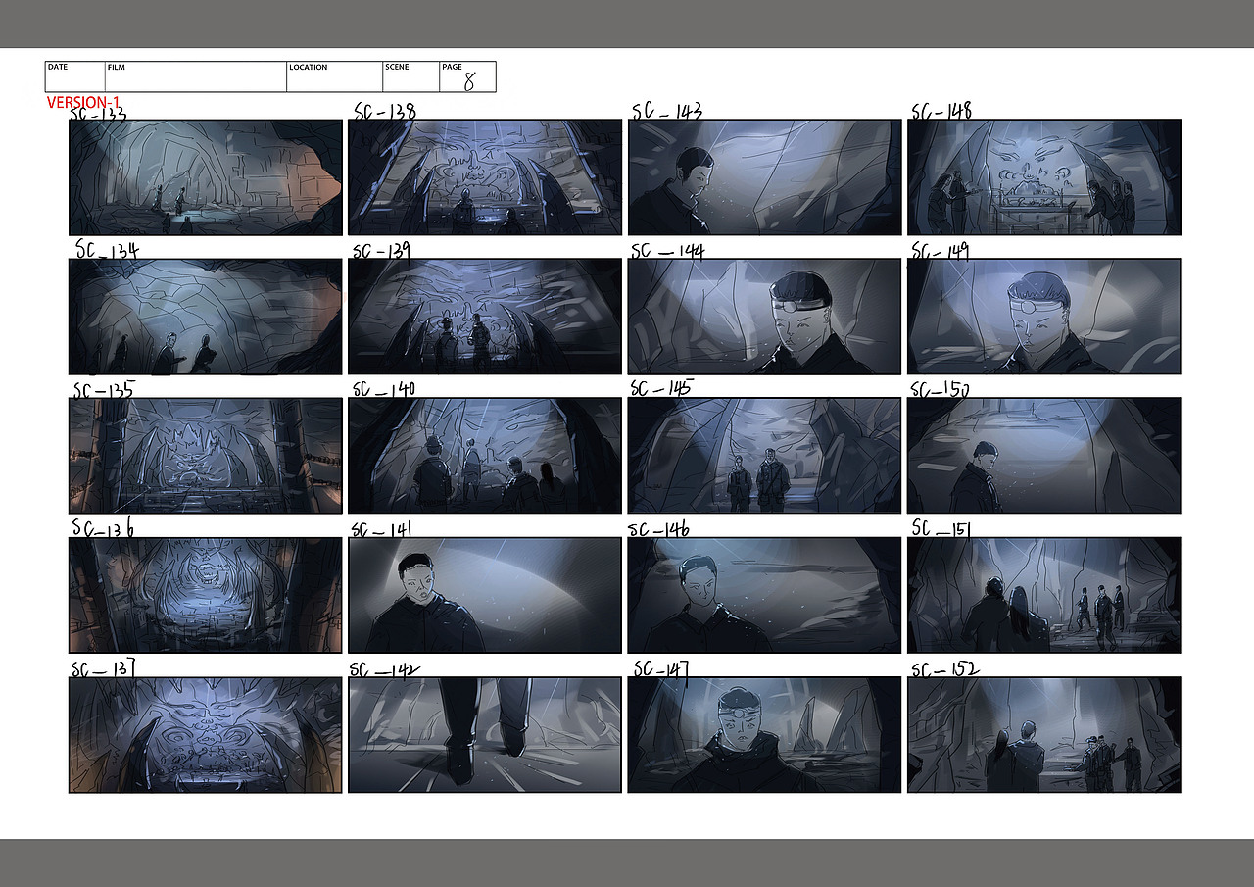This screenshot has width=1254, height=887.
Task: Click storyboard panel SC-140
Action: click(x=485, y=456)
